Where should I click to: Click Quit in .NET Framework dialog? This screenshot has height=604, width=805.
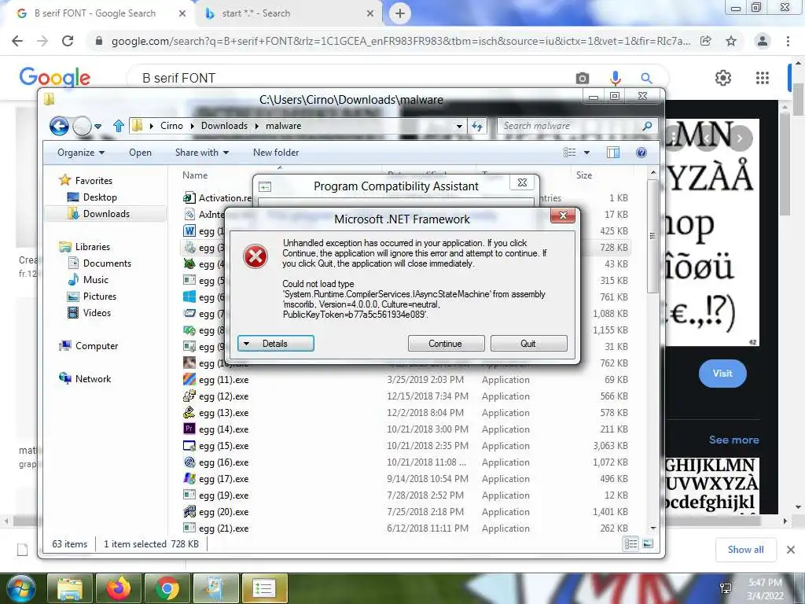528,344
